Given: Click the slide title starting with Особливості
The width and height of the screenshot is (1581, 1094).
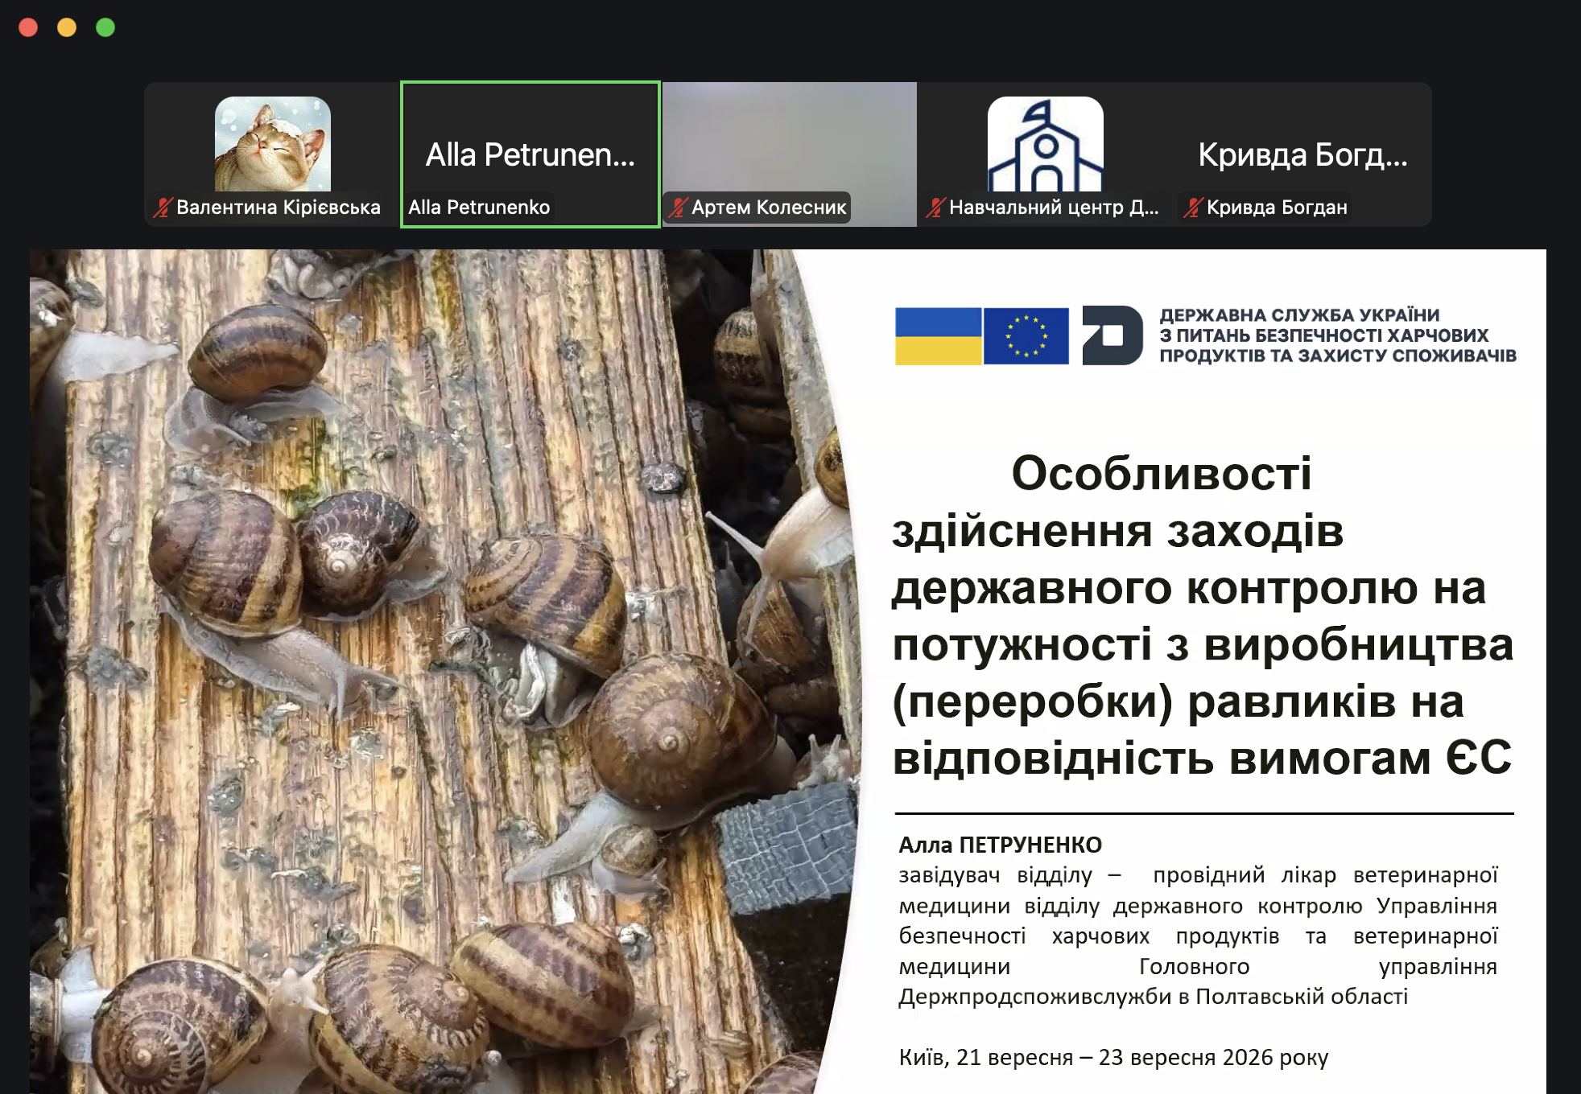Looking at the screenshot, I should coord(1203,615).
